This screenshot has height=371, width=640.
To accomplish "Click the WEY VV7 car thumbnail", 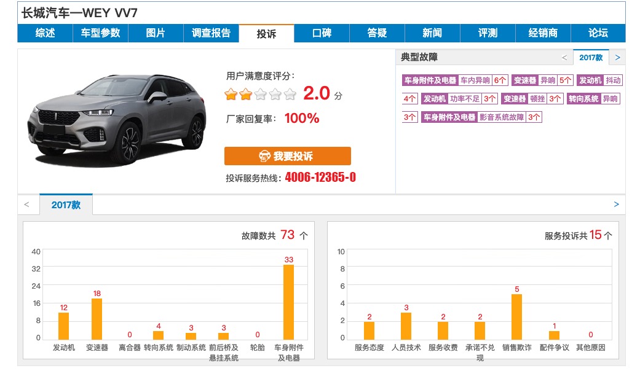I will [117, 118].
